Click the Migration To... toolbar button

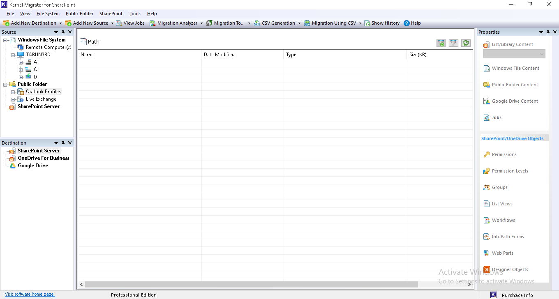coord(225,23)
